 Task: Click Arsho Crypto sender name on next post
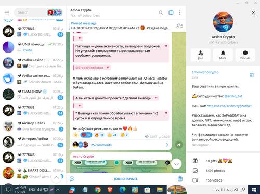(x=83, y=156)
